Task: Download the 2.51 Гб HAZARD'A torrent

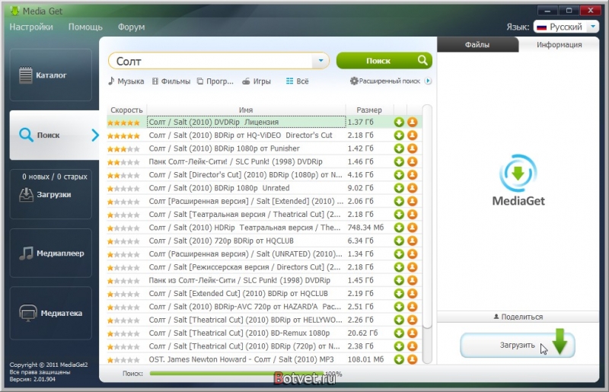Action: [x=399, y=307]
